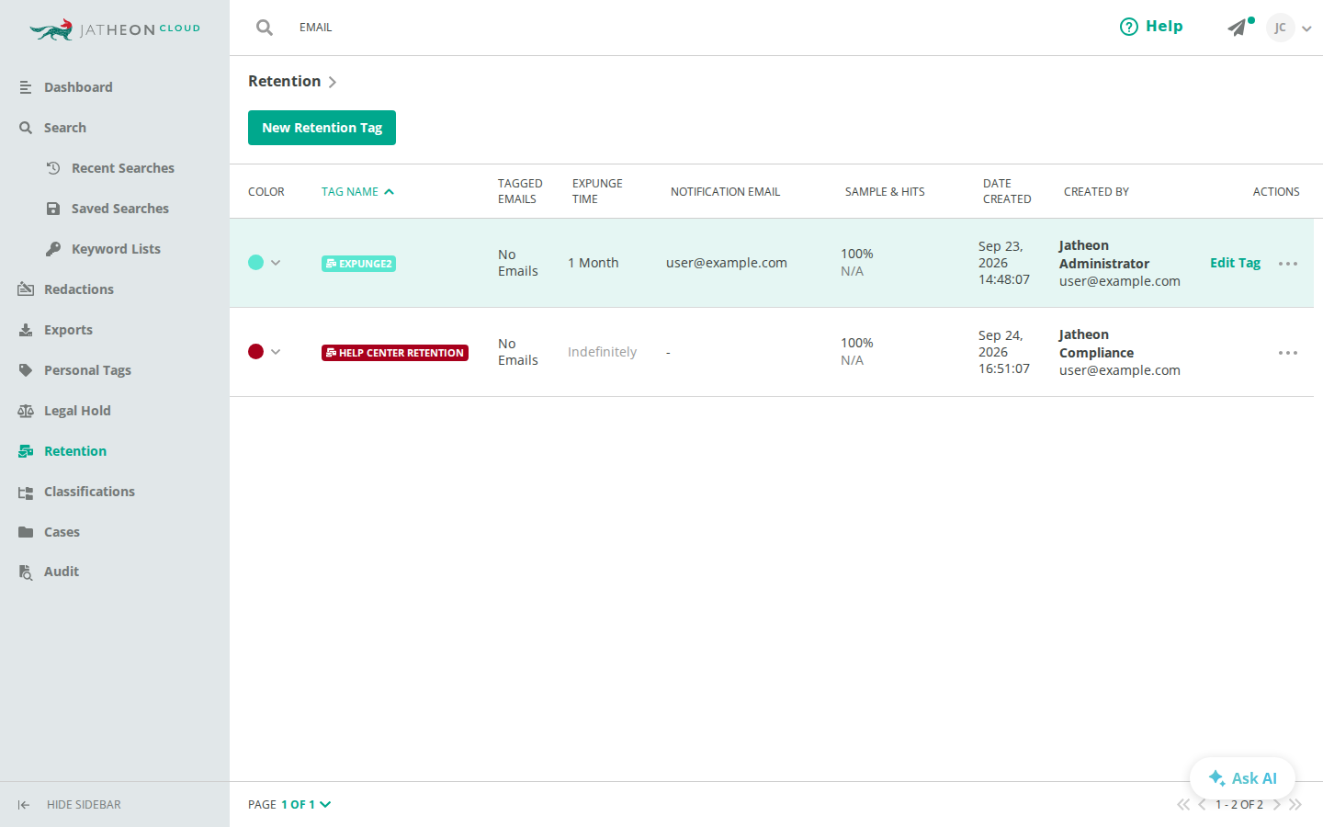Screen dimensions: 1323x827
Task: Expand the user account dropdown arrow
Action: tap(1306, 28)
